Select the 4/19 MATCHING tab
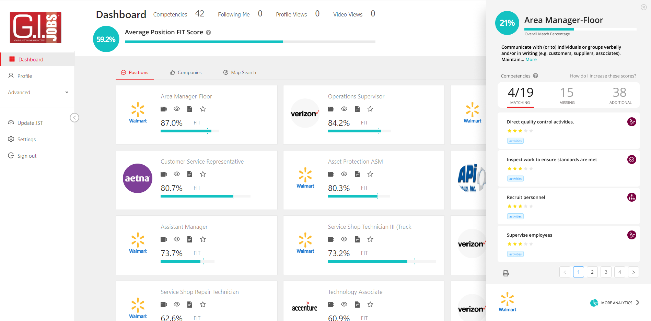 tap(520, 95)
